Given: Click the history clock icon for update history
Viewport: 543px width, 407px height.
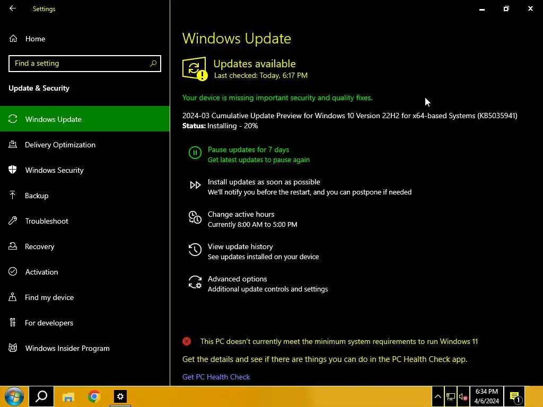Looking at the screenshot, I should click(x=195, y=250).
